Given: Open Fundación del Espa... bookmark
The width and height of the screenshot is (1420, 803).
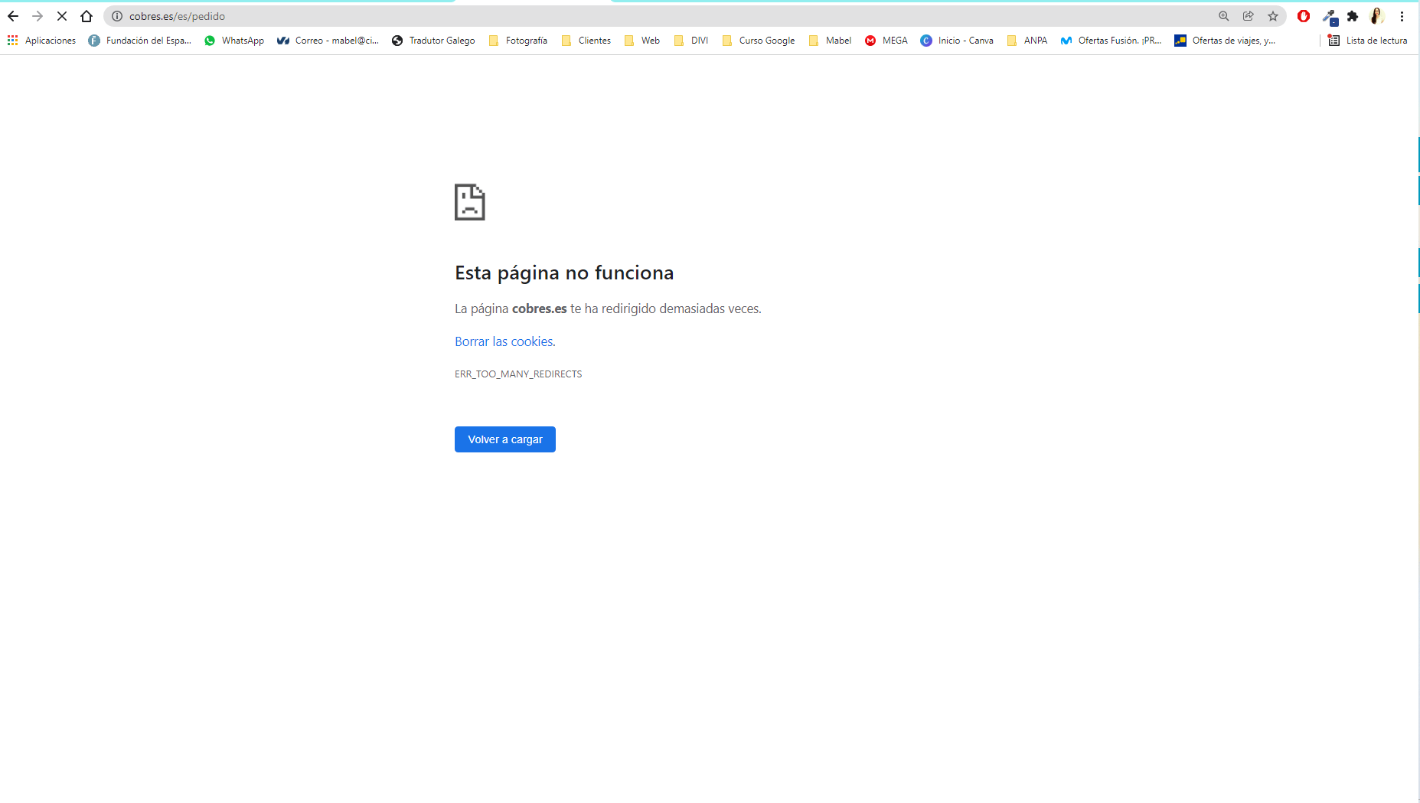Looking at the screenshot, I should [x=140, y=41].
